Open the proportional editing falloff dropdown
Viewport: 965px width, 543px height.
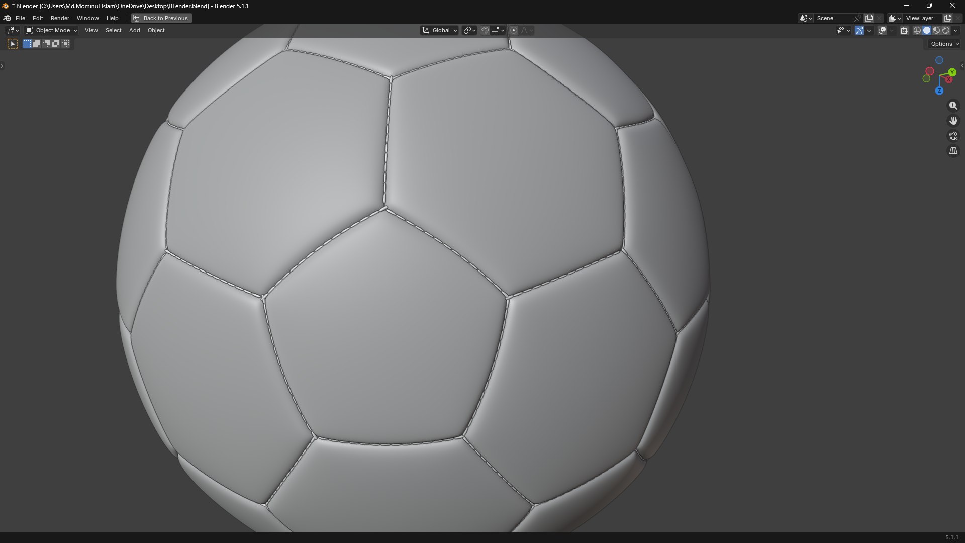point(527,30)
